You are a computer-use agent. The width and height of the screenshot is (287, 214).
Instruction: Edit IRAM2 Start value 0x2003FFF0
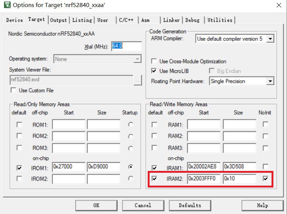click(x=204, y=179)
